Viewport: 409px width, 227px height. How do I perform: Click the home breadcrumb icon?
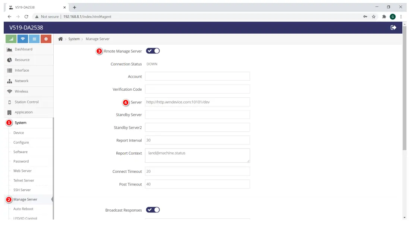point(60,39)
